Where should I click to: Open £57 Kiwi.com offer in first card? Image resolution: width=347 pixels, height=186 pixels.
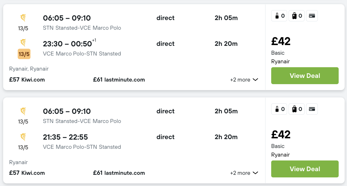(x=27, y=80)
